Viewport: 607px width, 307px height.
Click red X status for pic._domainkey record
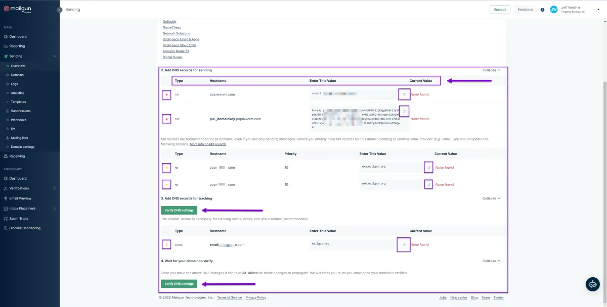tap(166, 119)
